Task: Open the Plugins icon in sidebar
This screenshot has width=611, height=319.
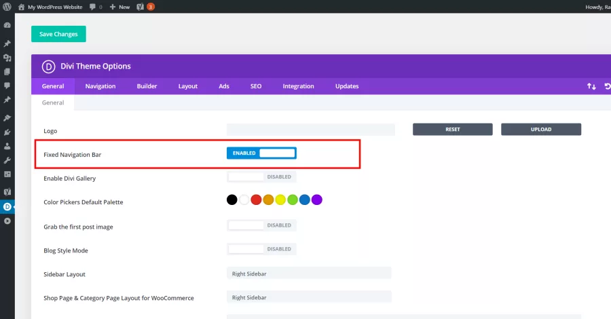Action: click(x=7, y=132)
